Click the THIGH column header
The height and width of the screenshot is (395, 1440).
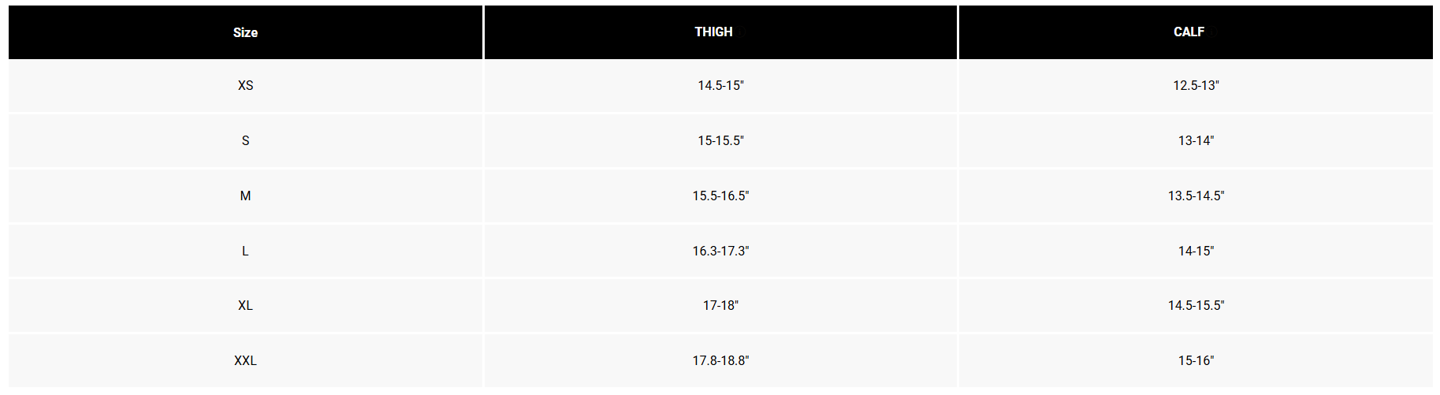tap(720, 32)
